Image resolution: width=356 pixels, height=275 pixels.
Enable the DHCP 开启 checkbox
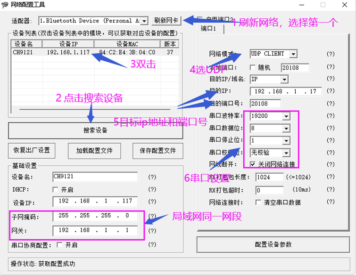pos(56,190)
